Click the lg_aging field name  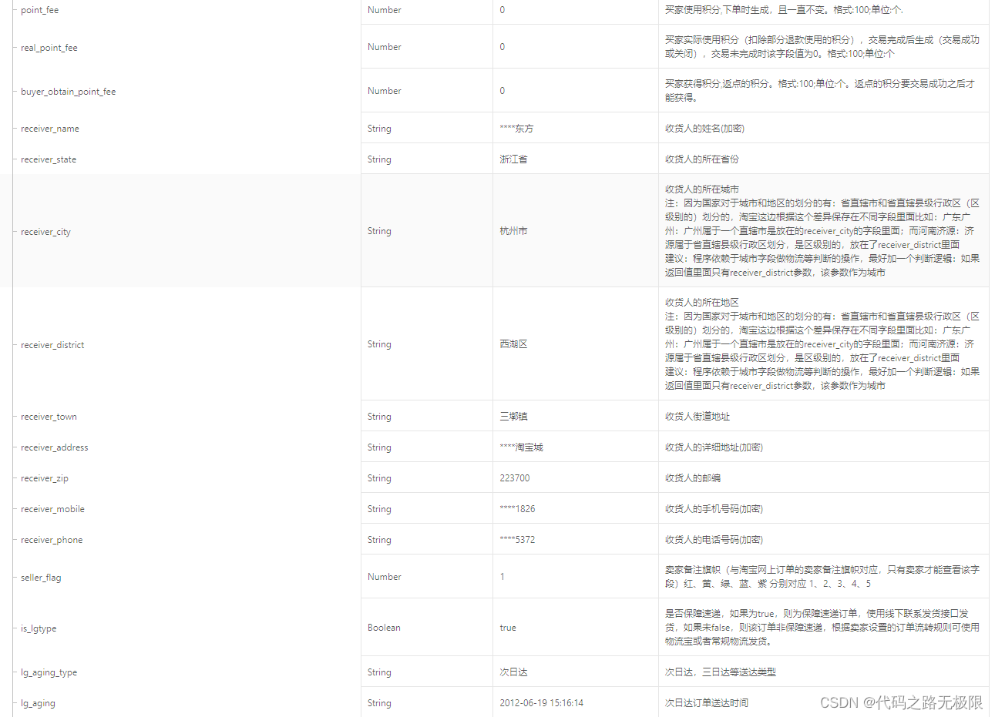coord(38,703)
